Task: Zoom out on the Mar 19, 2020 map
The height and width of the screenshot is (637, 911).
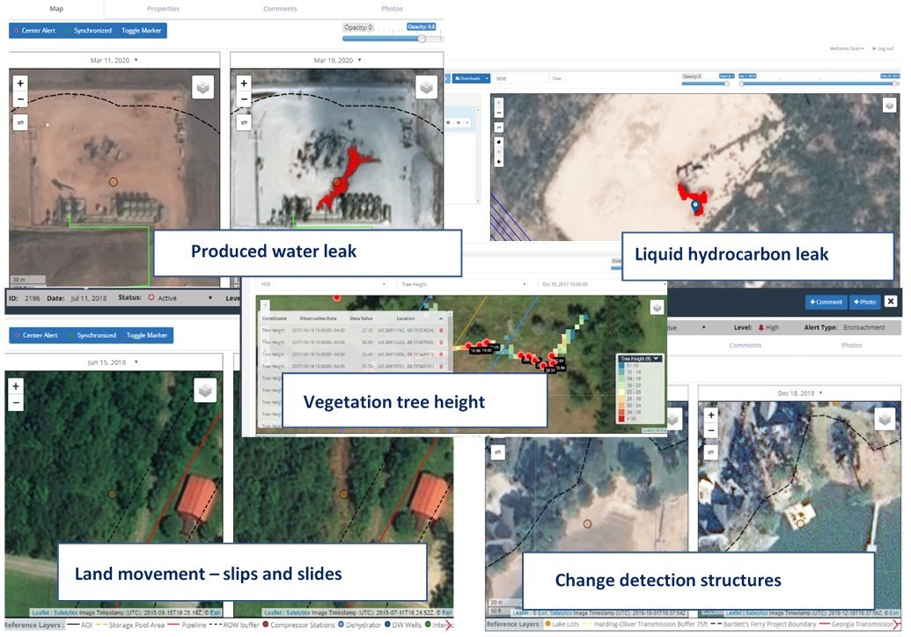Action: [x=244, y=99]
